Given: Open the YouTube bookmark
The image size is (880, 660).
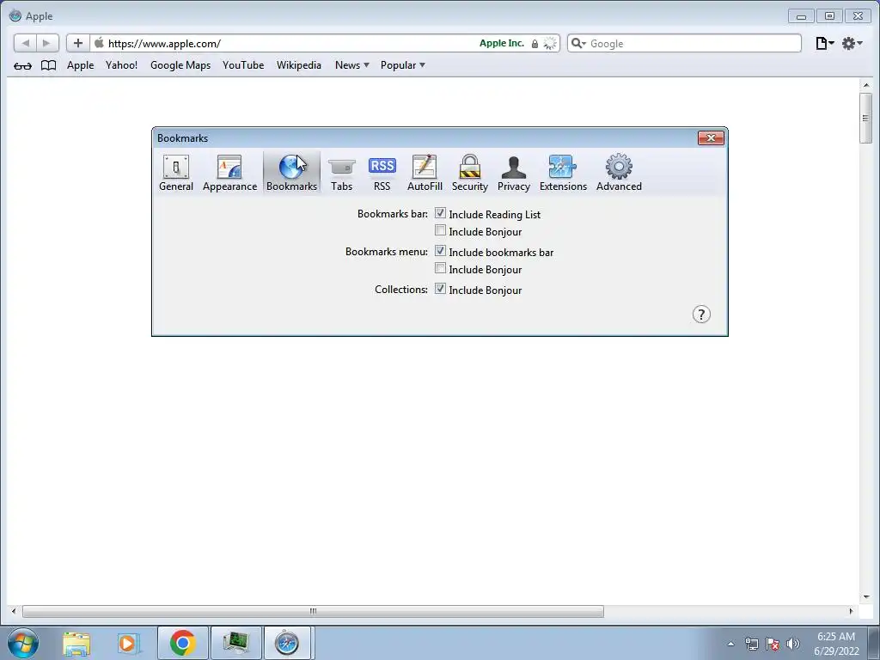Looking at the screenshot, I should pos(243,65).
